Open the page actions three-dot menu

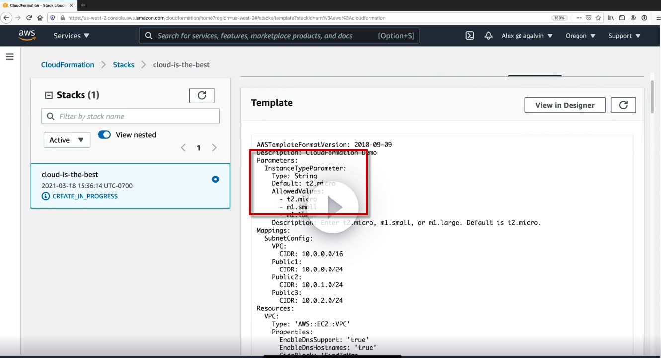coord(578,18)
